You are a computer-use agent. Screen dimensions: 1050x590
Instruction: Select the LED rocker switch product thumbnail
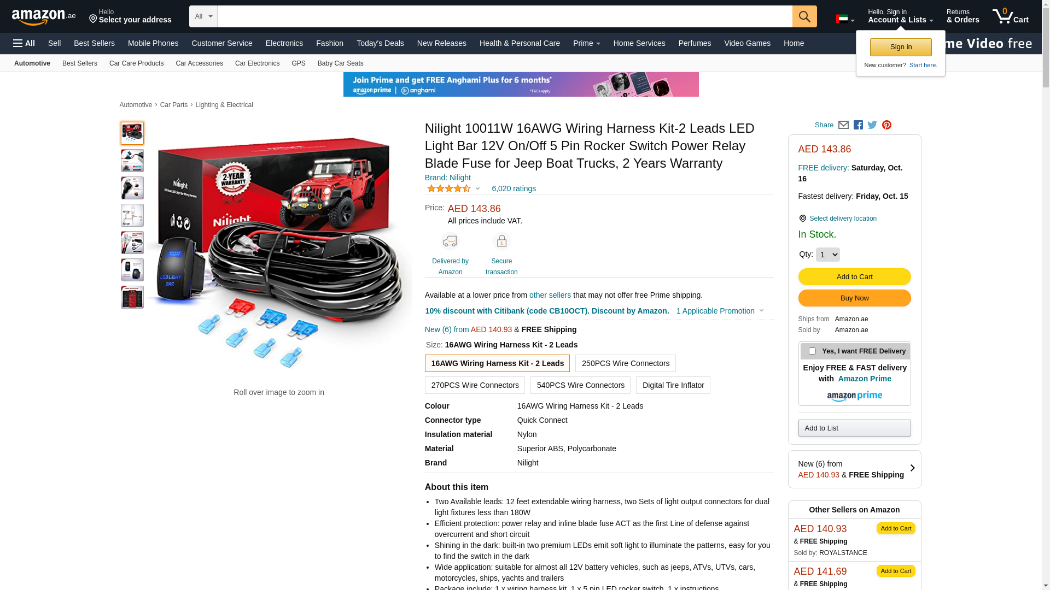pyautogui.click(x=132, y=270)
